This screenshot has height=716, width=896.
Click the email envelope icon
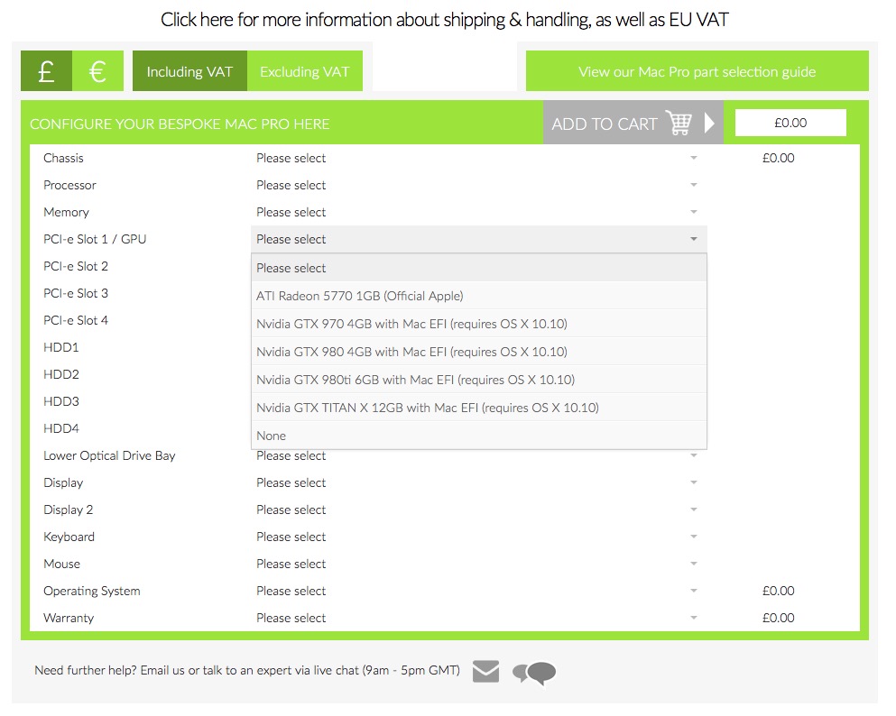[485, 671]
